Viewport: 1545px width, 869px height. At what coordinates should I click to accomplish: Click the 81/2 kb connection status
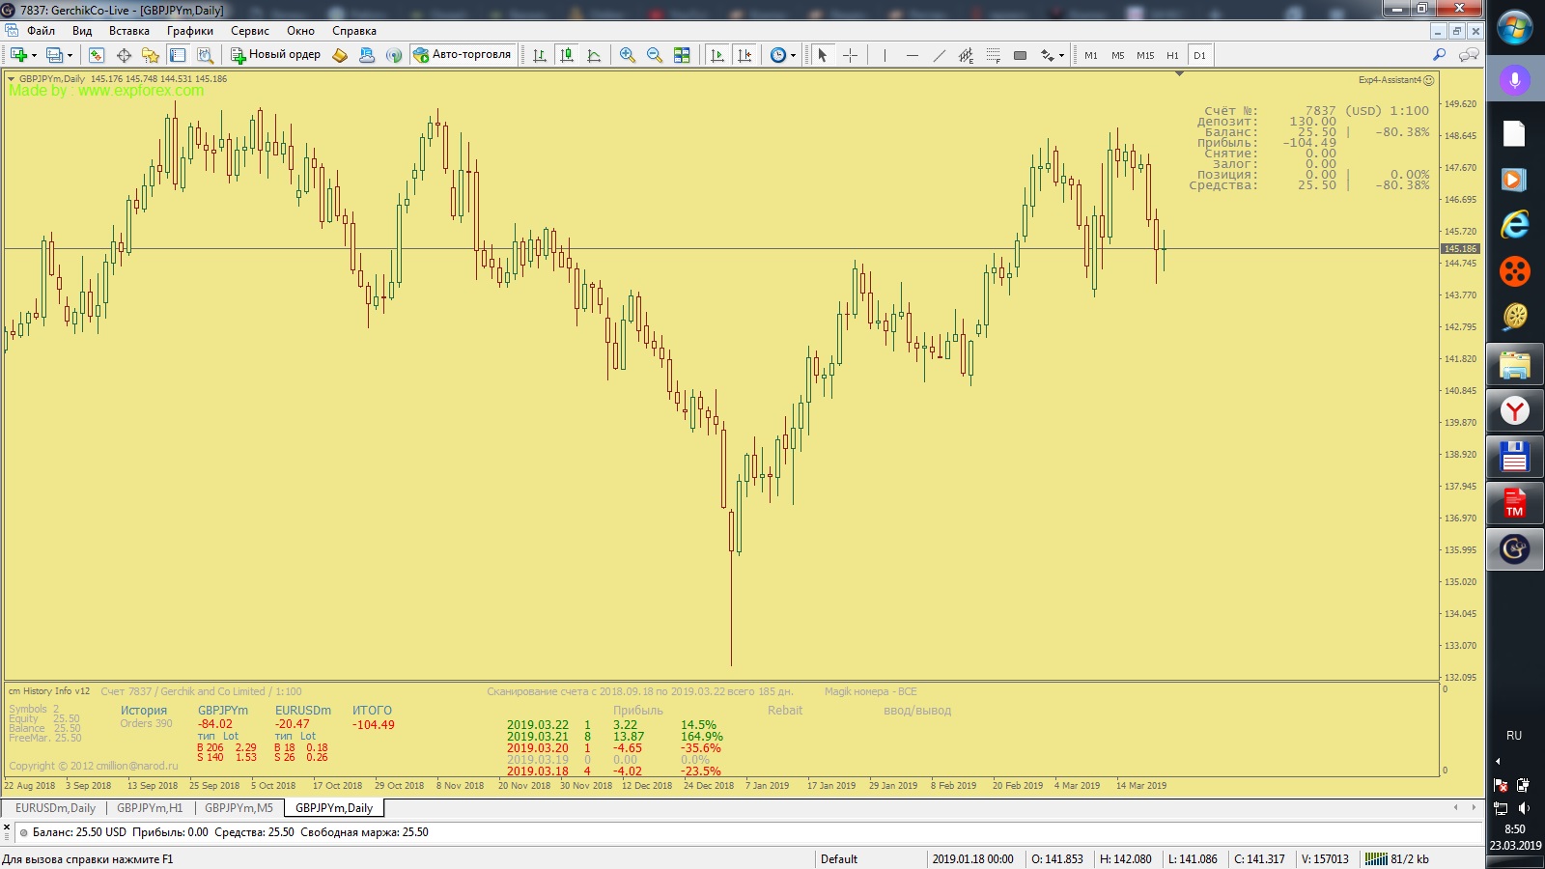tap(1397, 859)
